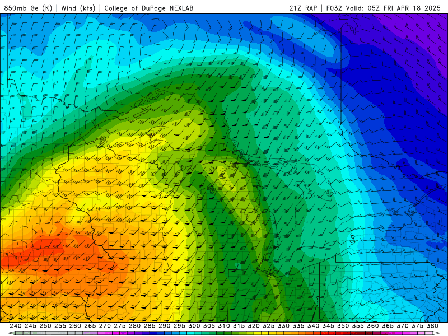This screenshot has width=448, height=336.
Task: Click the 'College of DuPage NEXLAB' text
Action: click(149, 8)
